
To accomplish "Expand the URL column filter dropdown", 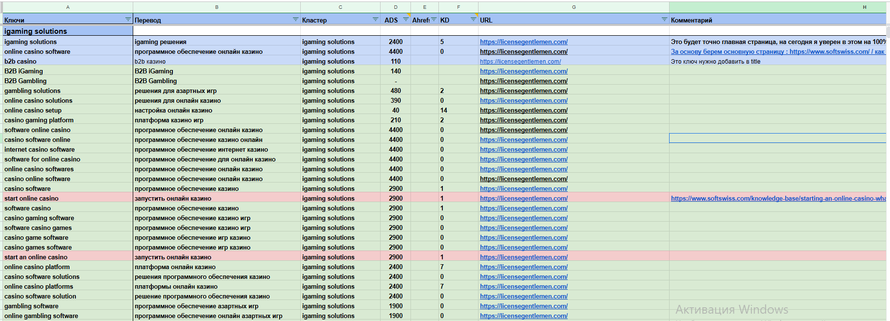I will (664, 20).
